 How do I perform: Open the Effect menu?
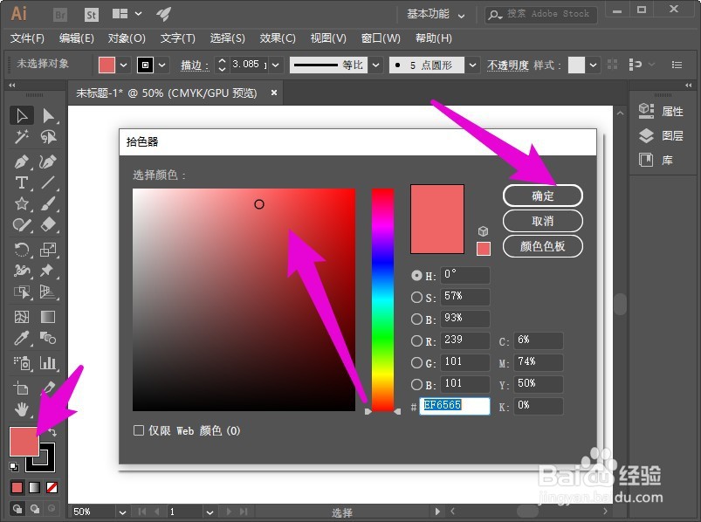click(278, 38)
